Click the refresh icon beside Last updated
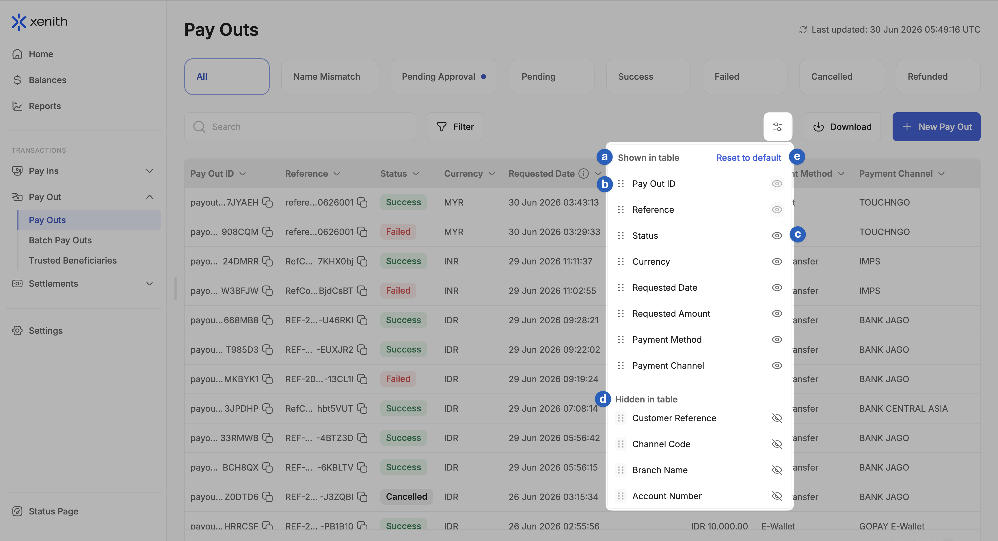Screen dimensions: 998x541 coord(803,30)
